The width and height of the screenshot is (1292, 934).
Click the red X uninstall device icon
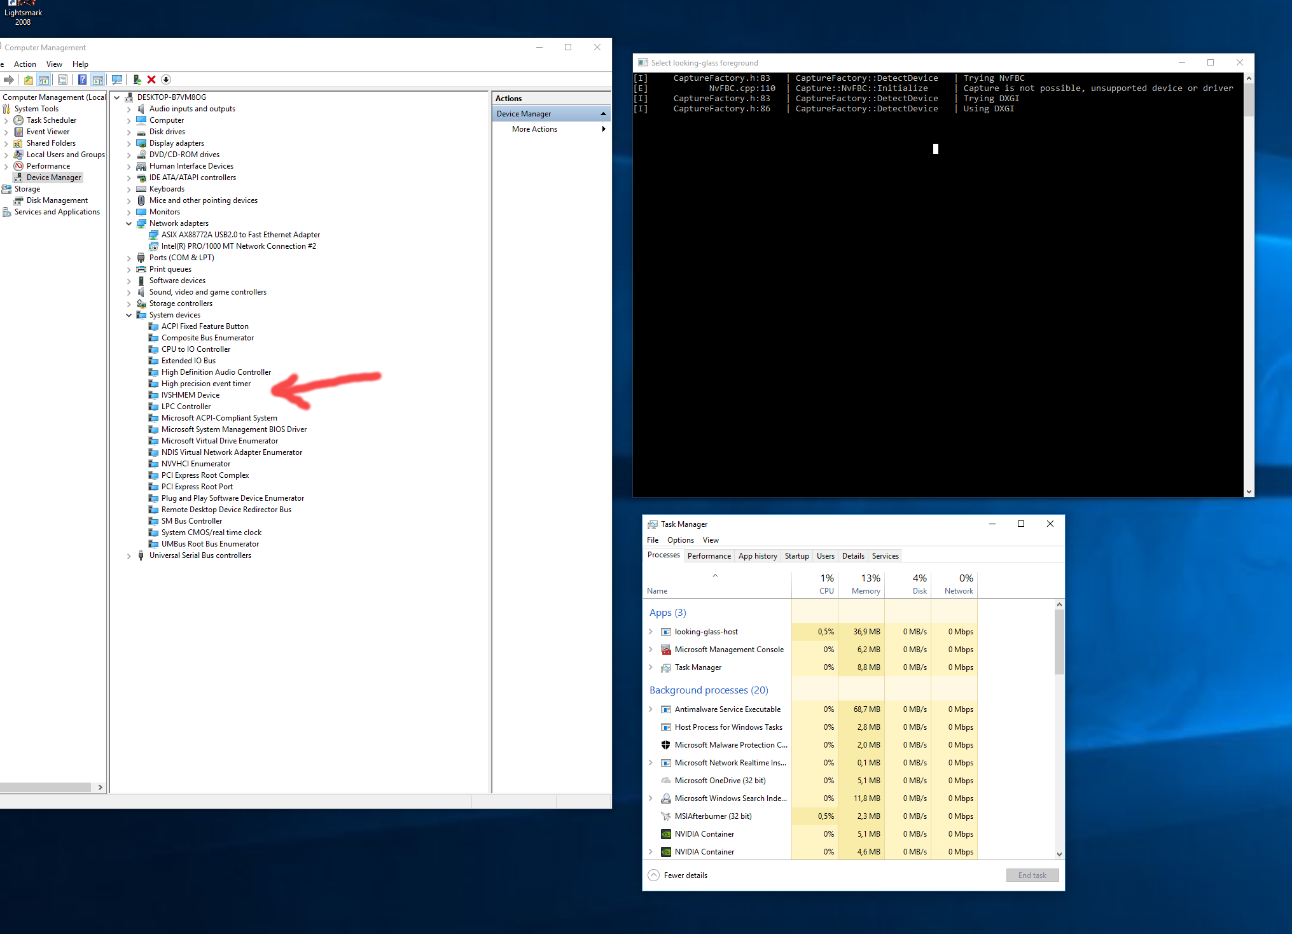[x=151, y=80]
